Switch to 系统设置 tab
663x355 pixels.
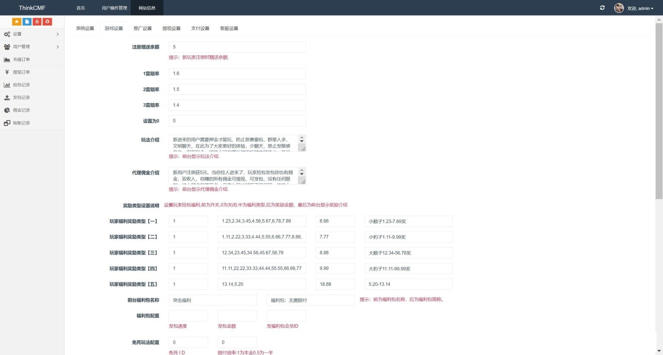pos(85,28)
